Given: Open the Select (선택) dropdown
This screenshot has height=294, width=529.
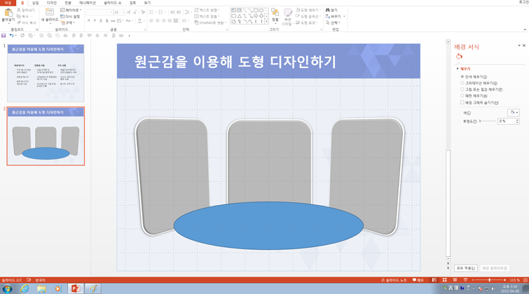Looking at the screenshot, I should (333, 22).
